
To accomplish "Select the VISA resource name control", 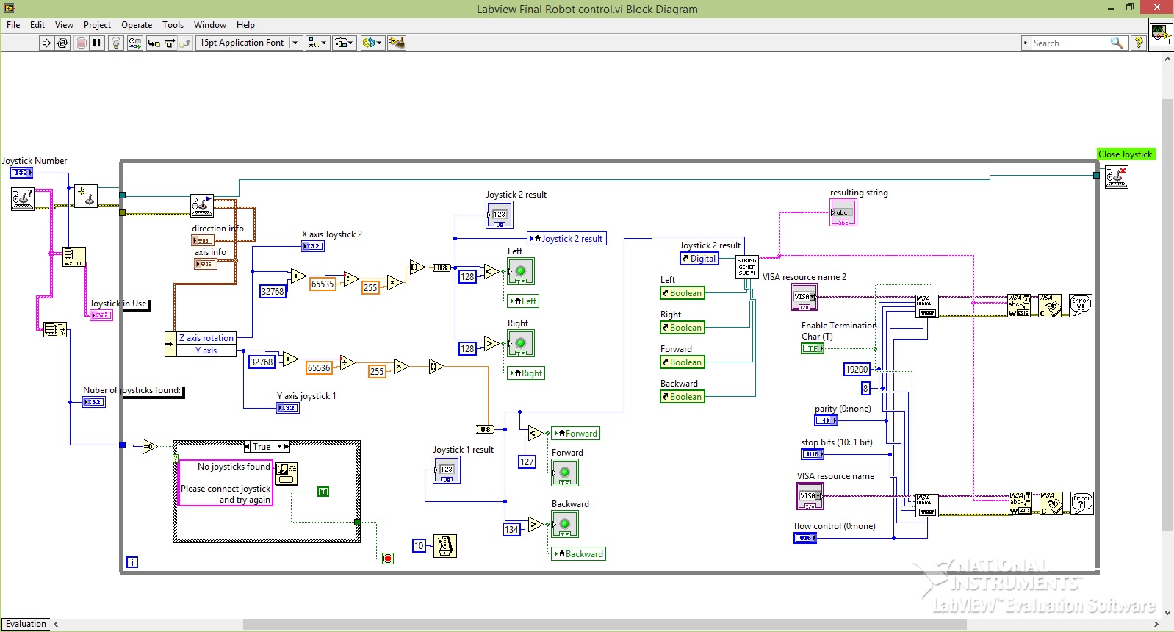I will point(810,497).
